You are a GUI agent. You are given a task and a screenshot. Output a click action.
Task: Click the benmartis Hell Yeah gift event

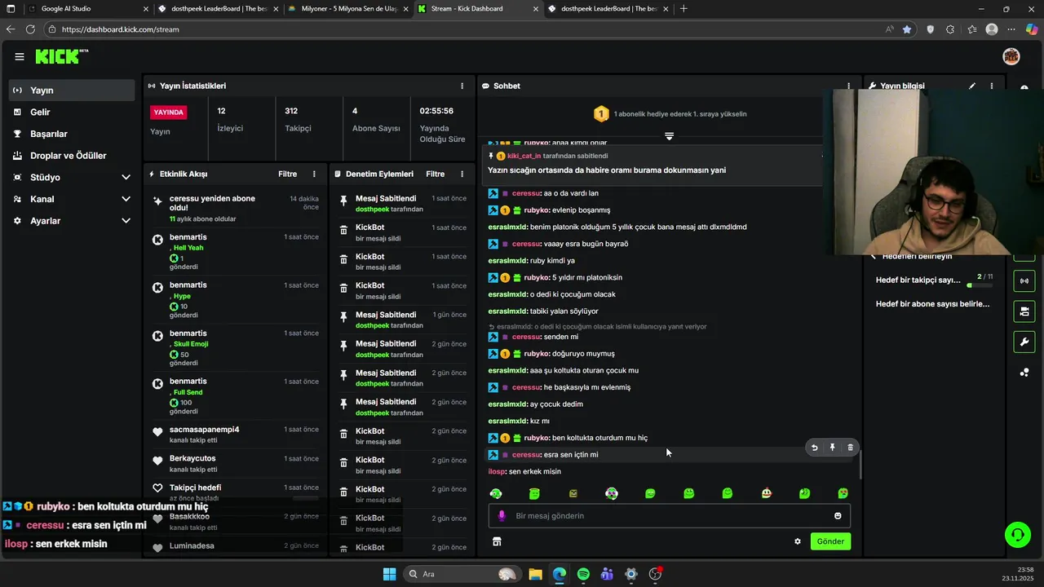tap(237, 252)
